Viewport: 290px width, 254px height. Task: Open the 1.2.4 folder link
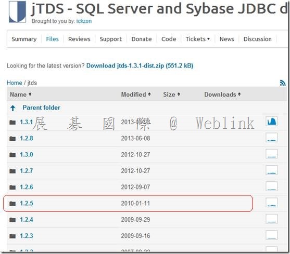27,220
